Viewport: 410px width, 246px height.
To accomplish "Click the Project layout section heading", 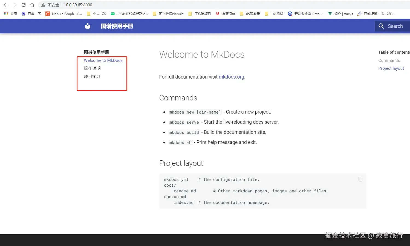I will 181,163.
